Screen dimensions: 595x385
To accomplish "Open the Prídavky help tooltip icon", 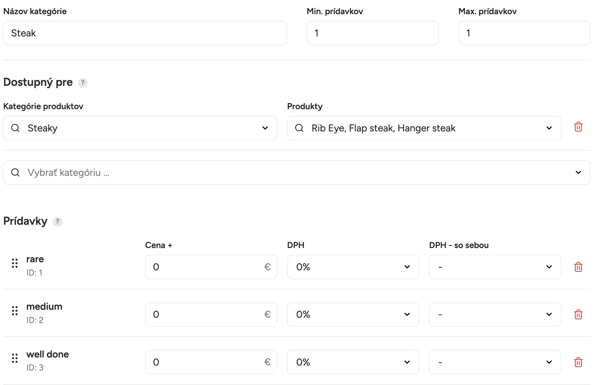I will click(x=57, y=222).
